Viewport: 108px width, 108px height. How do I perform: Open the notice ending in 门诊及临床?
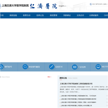click(78, 96)
